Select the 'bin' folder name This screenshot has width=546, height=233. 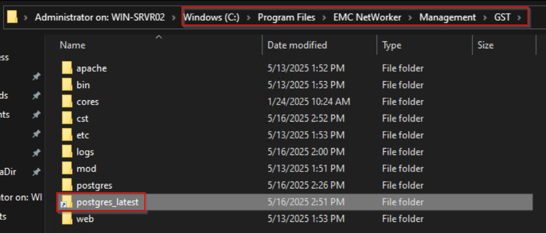pyautogui.click(x=83, y=85)
